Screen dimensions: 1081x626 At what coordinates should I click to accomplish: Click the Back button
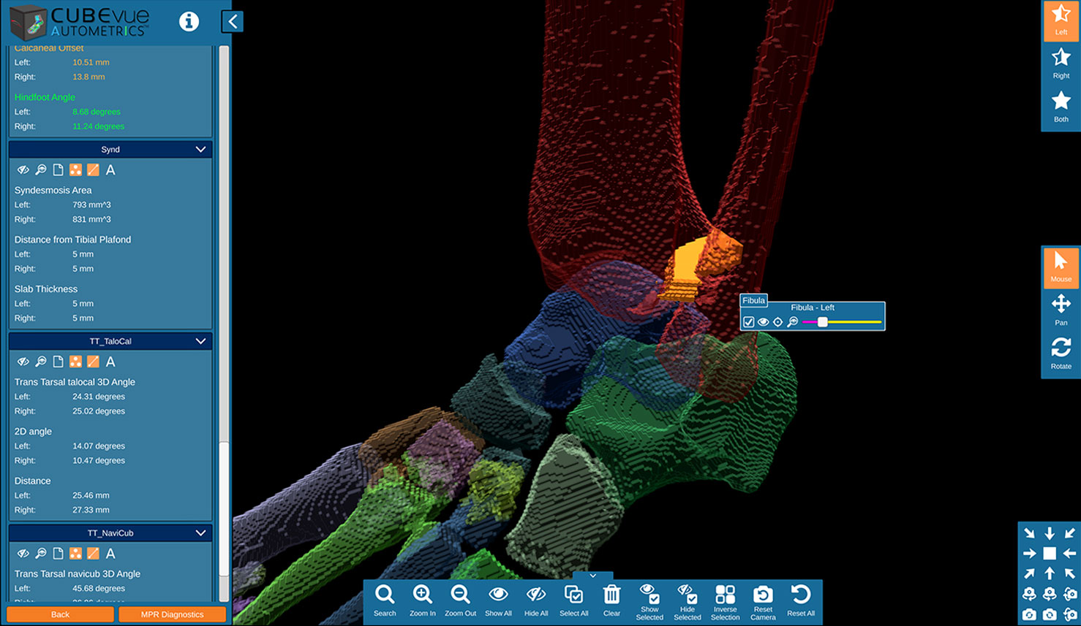(x=60, y=614)
